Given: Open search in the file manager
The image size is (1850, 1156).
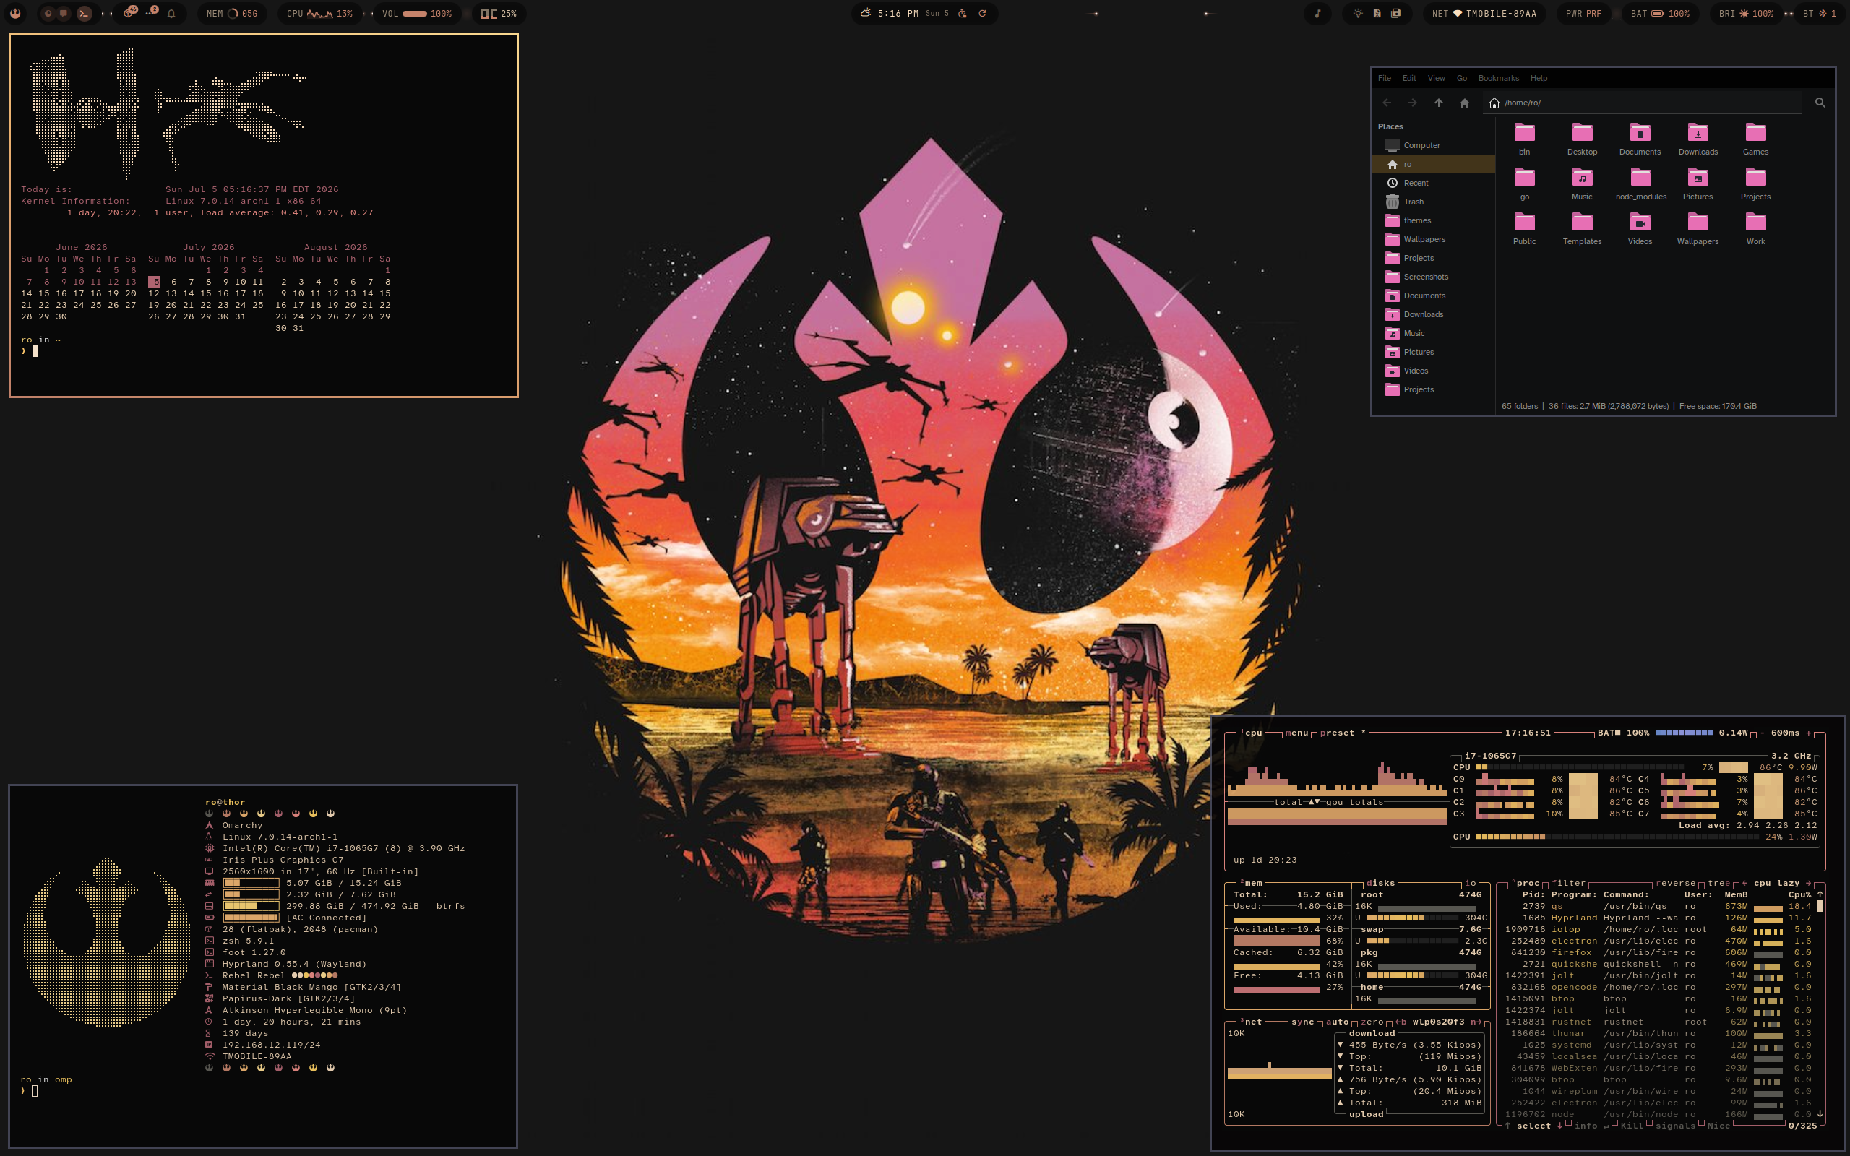Looking at the screenshot, I should coord(1820,103).
